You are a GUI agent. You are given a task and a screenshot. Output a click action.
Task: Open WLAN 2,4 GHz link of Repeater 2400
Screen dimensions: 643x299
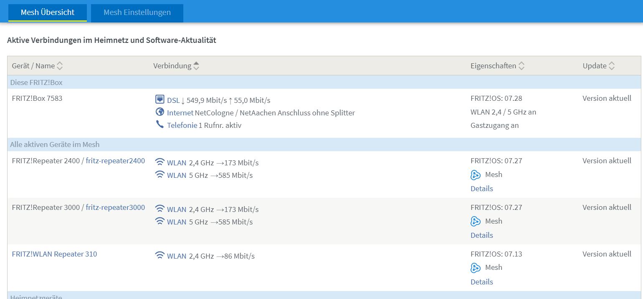click(177, 163)
